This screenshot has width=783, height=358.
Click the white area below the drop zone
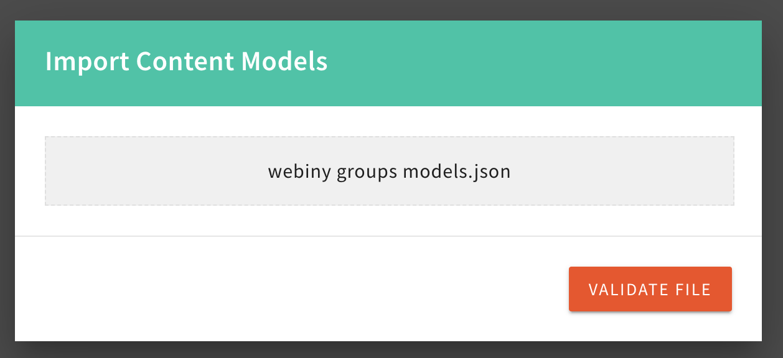coord(389,221)
